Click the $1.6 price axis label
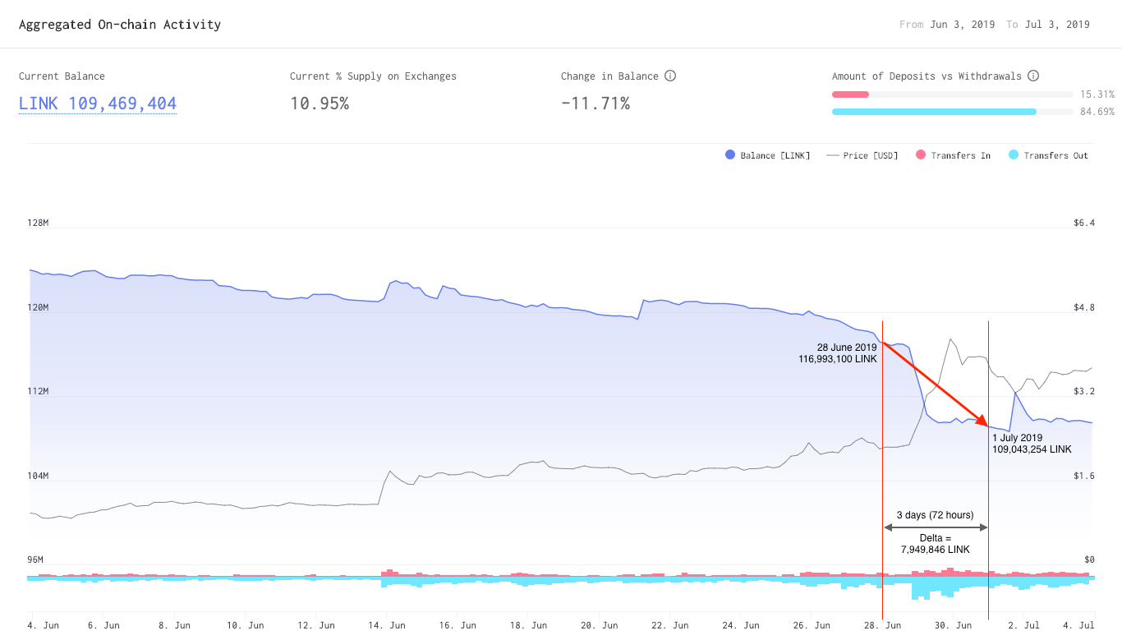 coord(1084,476)
